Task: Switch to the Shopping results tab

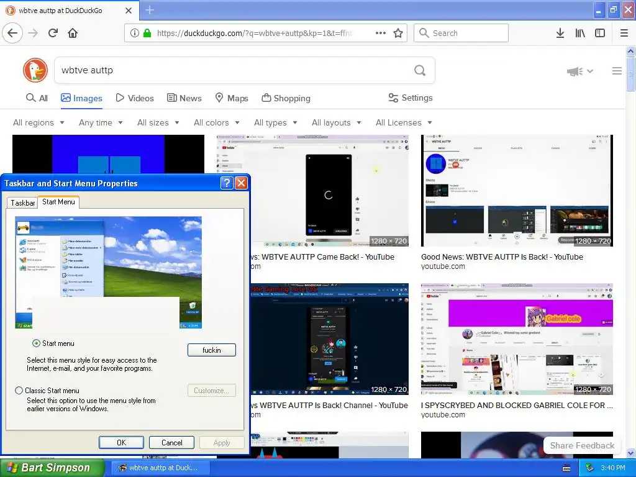Action: point(286,98)
